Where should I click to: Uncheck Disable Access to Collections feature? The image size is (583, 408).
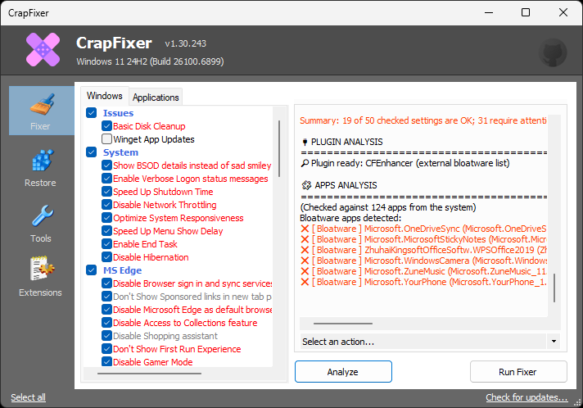tap(106, 323)
